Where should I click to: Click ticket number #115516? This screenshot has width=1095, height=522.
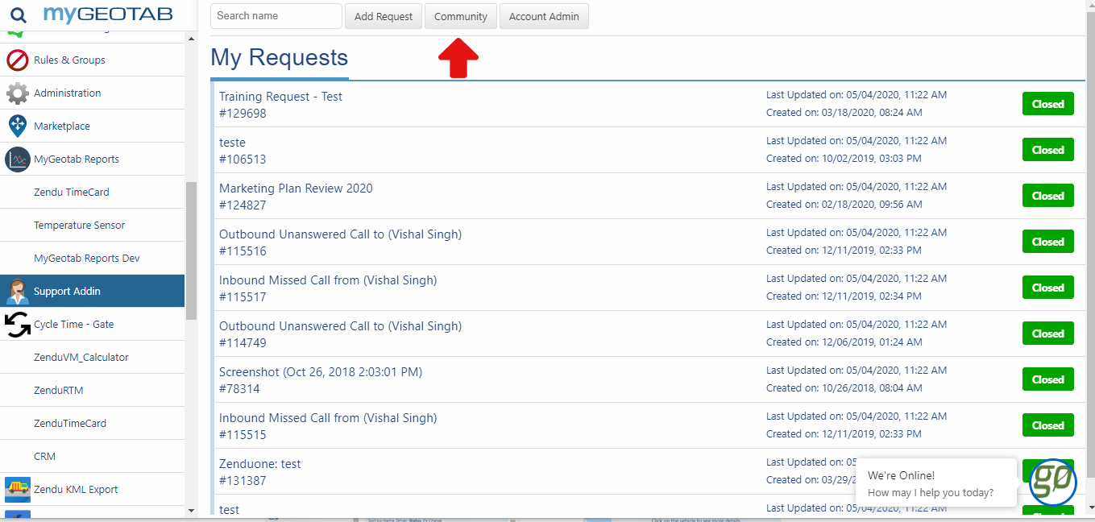point(243,251)
